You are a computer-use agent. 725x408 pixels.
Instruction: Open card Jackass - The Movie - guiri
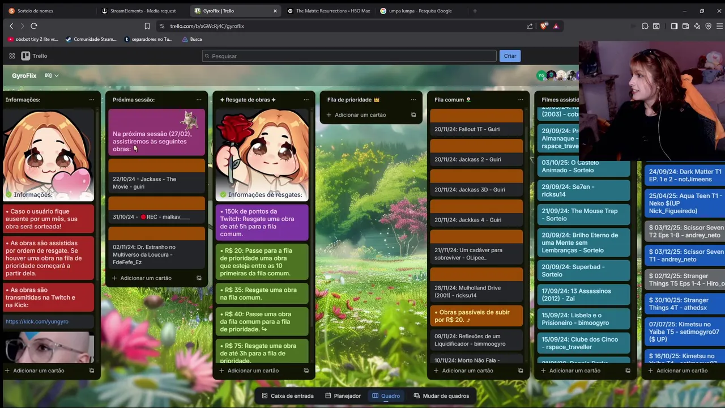[156, 176]
